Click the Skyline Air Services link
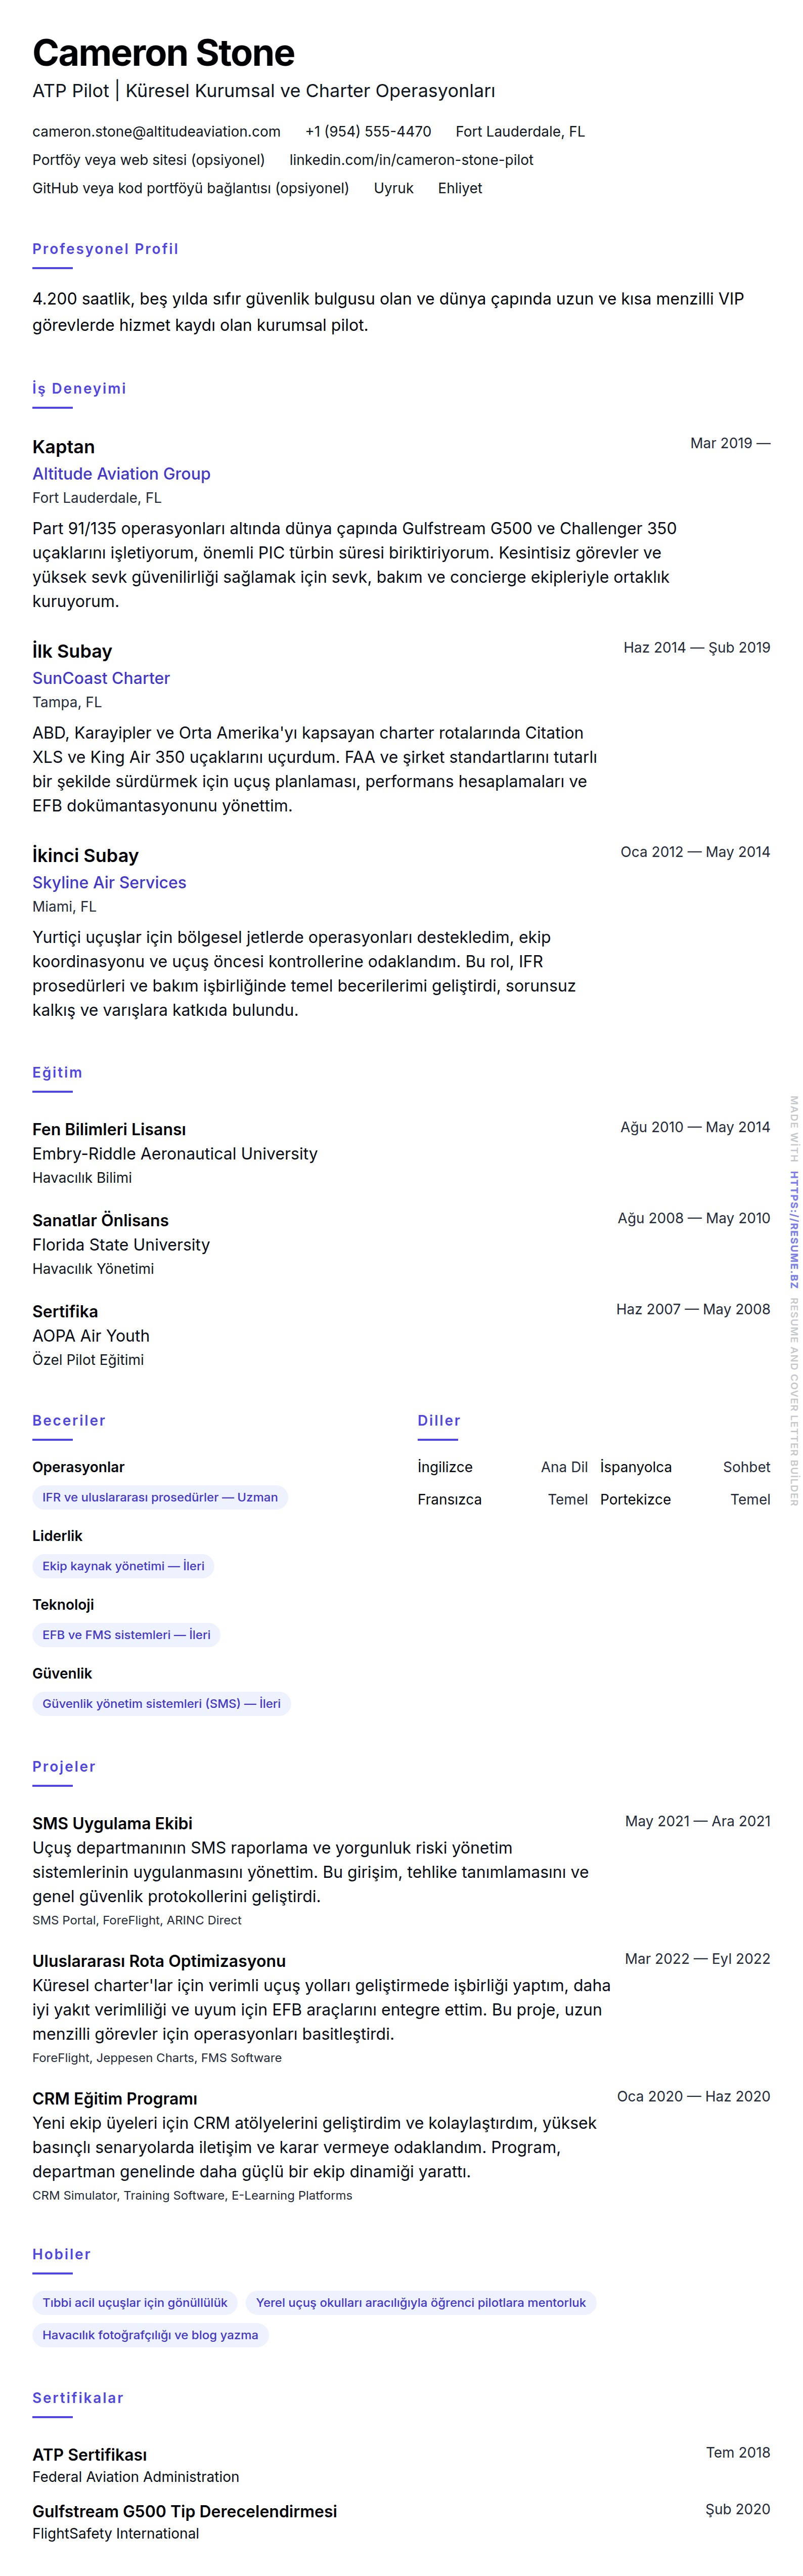This screenshot has width=803, height=2576. (x=109, y=882)
